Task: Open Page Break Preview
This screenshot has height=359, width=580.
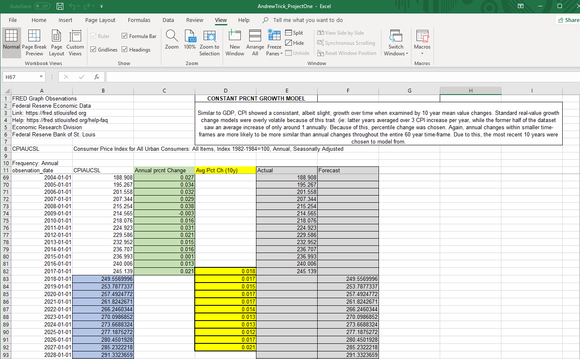Action: click(34, 43)
